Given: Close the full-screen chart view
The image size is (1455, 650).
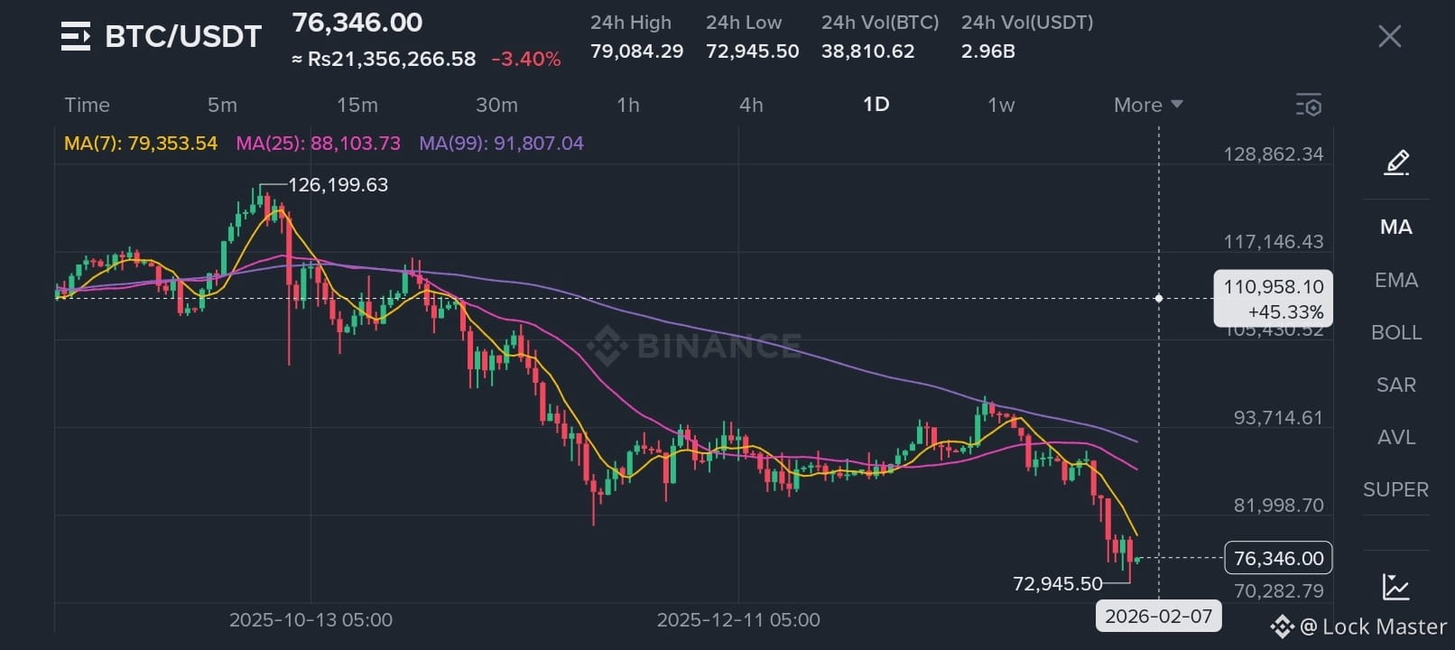Looking at the screenshot, I should point(1389,36).
